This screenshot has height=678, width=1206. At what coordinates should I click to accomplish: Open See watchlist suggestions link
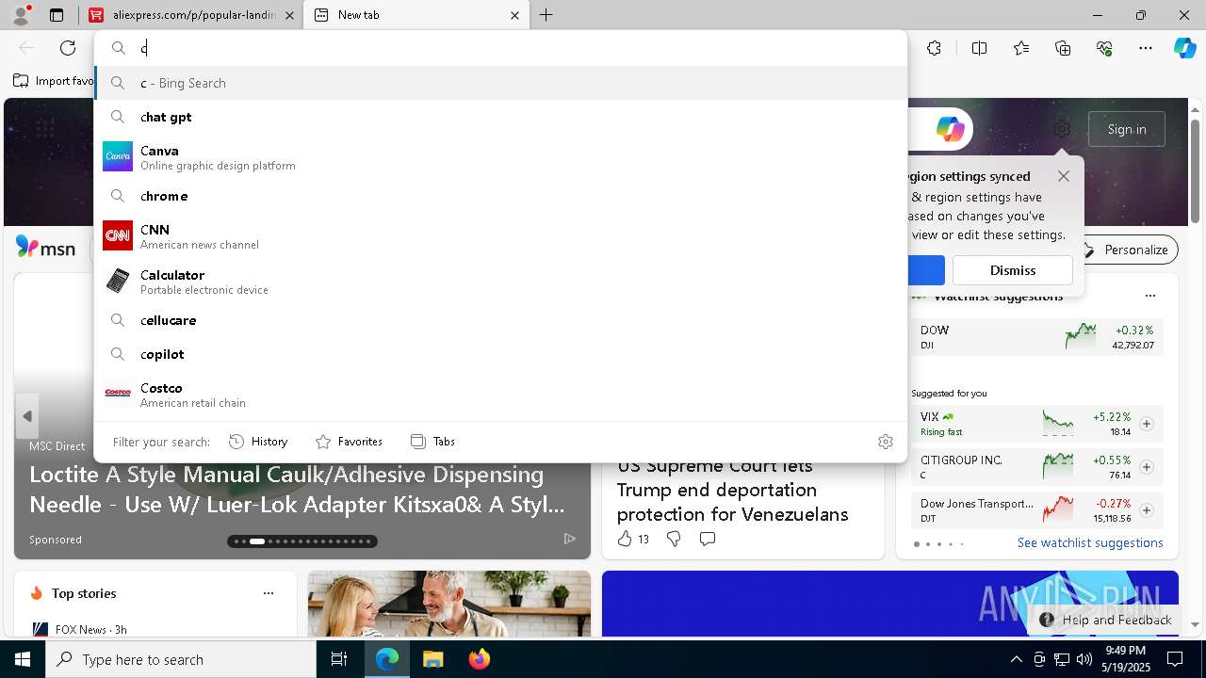point(1090,542)
